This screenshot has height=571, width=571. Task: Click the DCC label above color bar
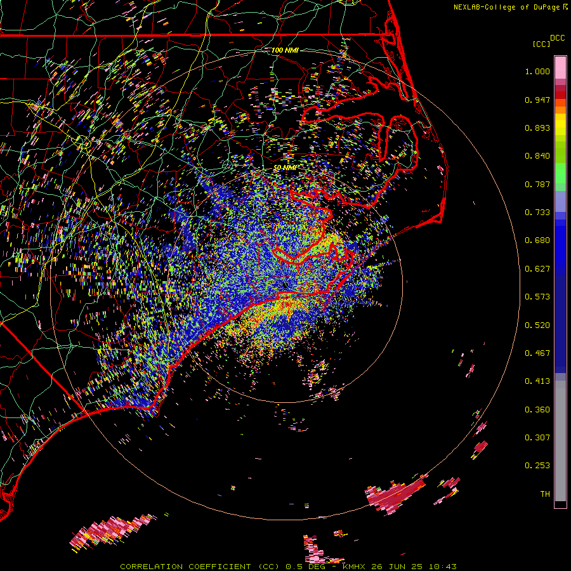[x=558, y=38]
